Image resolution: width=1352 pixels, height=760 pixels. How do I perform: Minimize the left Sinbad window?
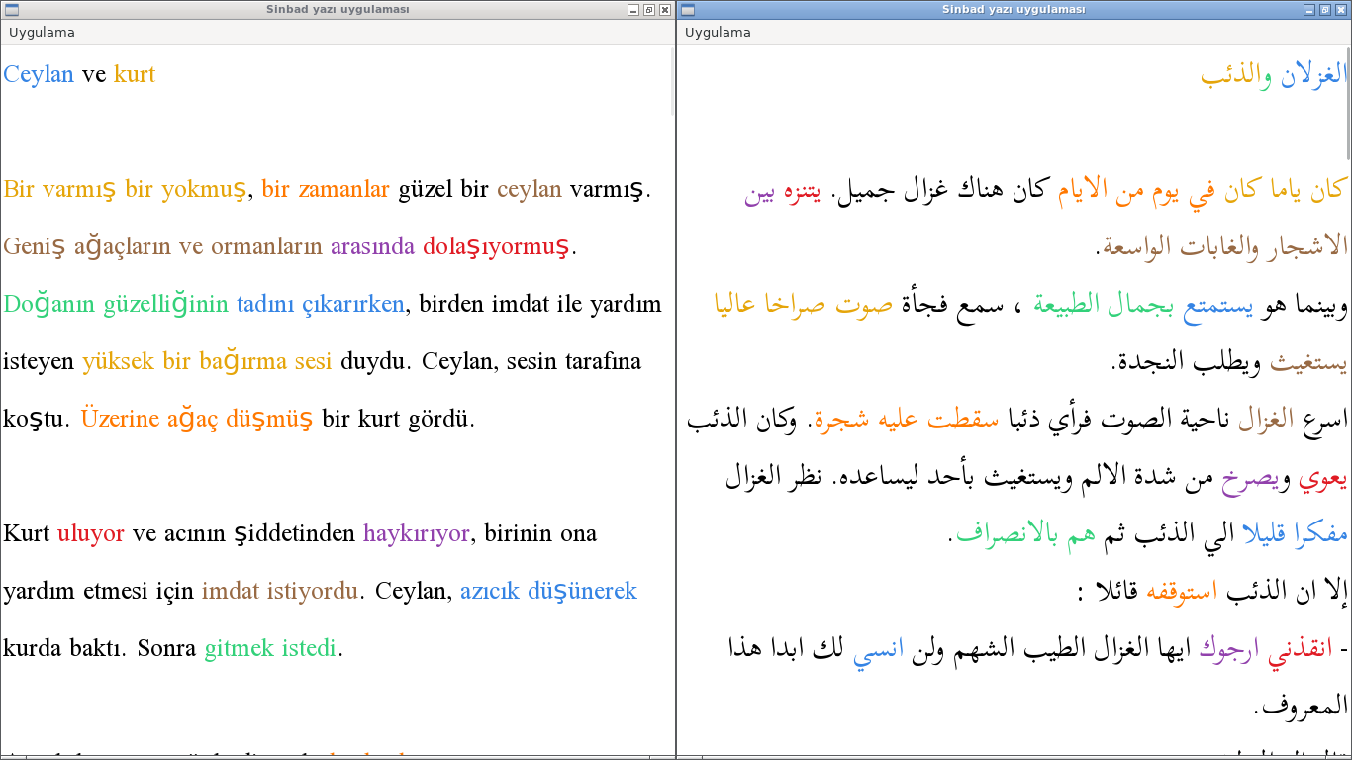(x=633, y=10)
